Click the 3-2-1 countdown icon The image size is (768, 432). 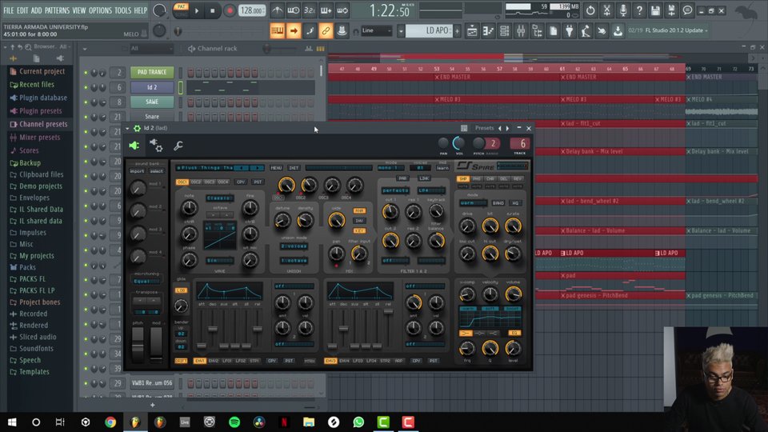tap(310, 10)
